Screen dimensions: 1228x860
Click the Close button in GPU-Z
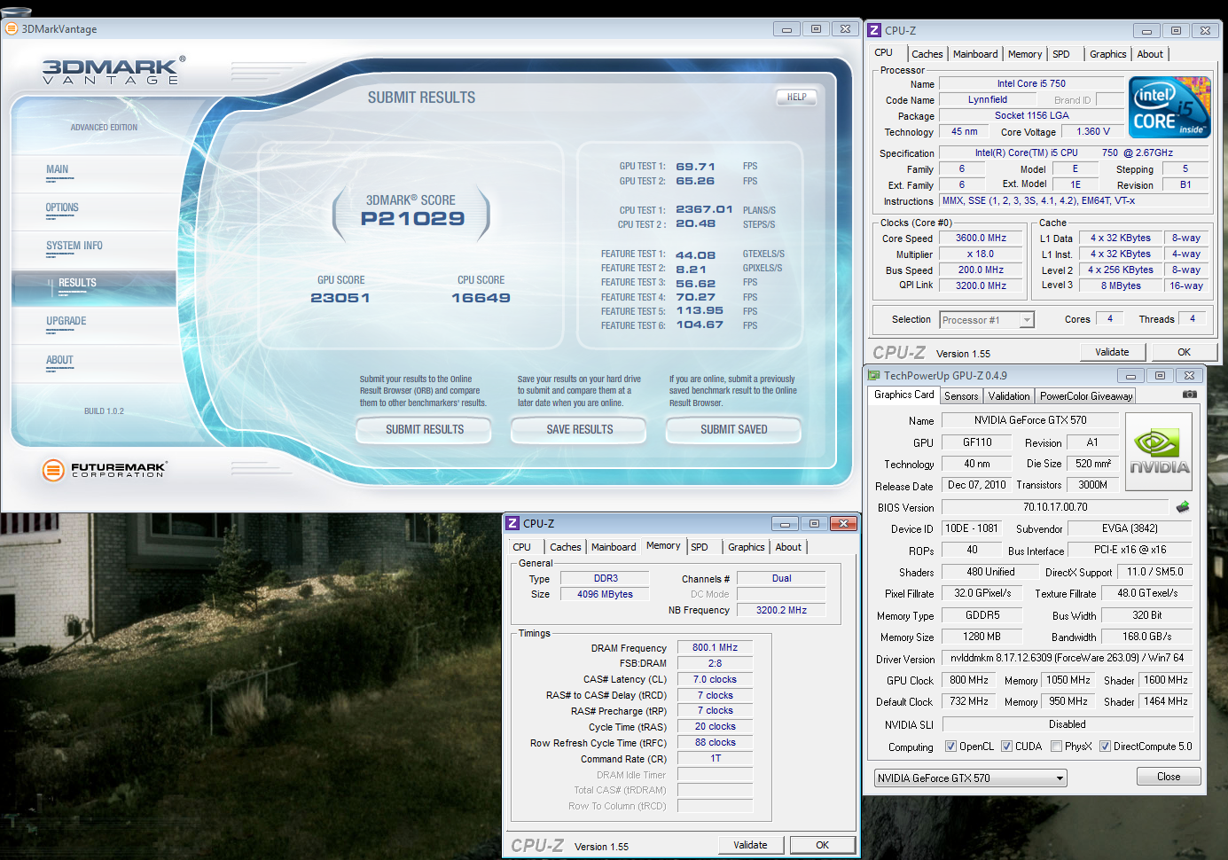(1169, 777)
